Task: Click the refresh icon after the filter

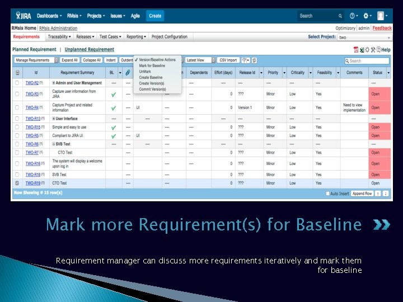Action: pyautogui.click(x=254, y=60)
